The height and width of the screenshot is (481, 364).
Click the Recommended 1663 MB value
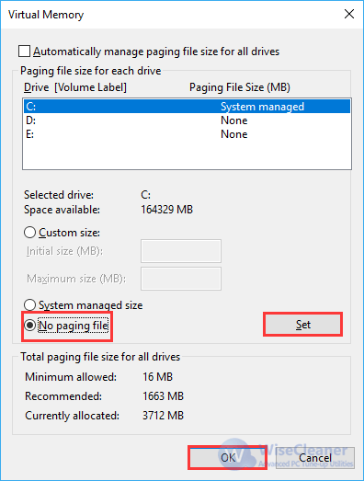click(163, 396)
